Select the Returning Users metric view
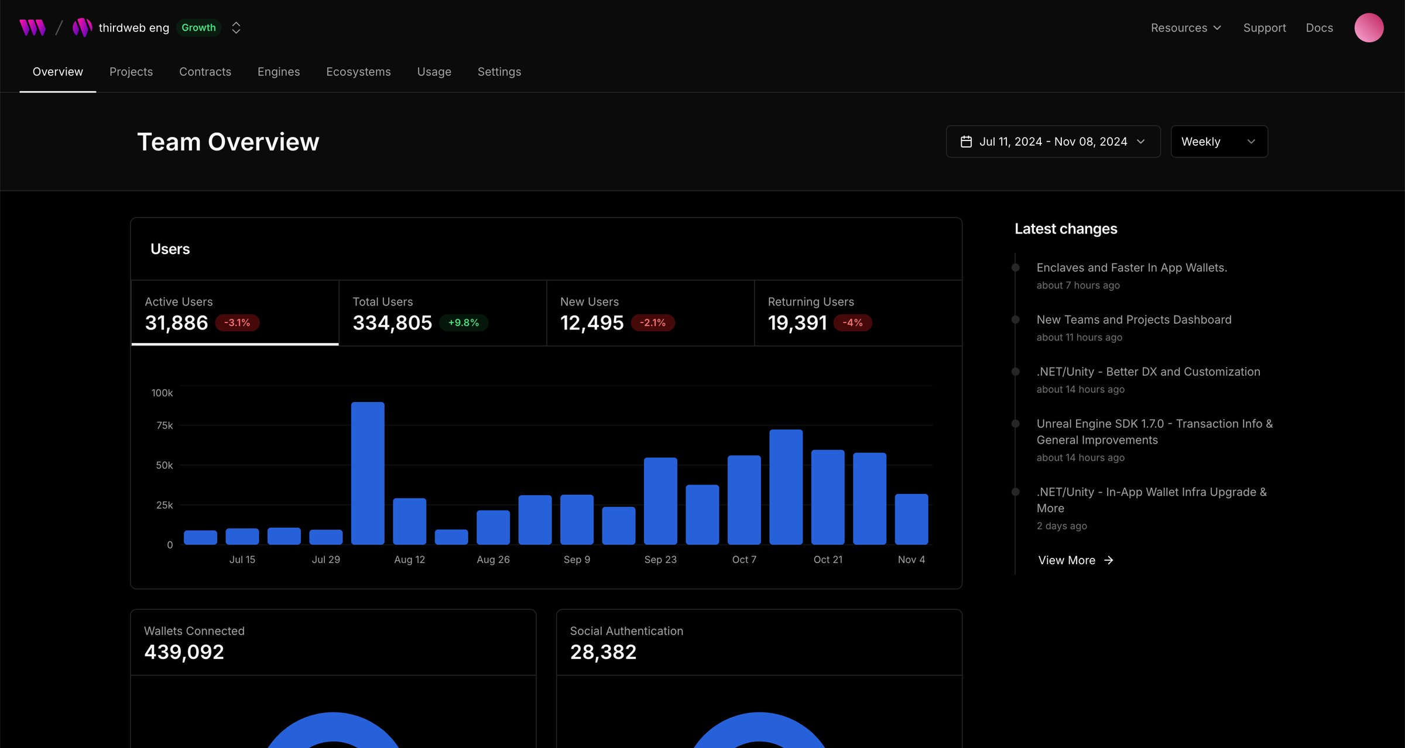 [858, 313]
